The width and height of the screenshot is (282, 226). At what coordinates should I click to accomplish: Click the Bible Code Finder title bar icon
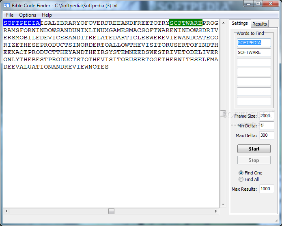(6, 5)
